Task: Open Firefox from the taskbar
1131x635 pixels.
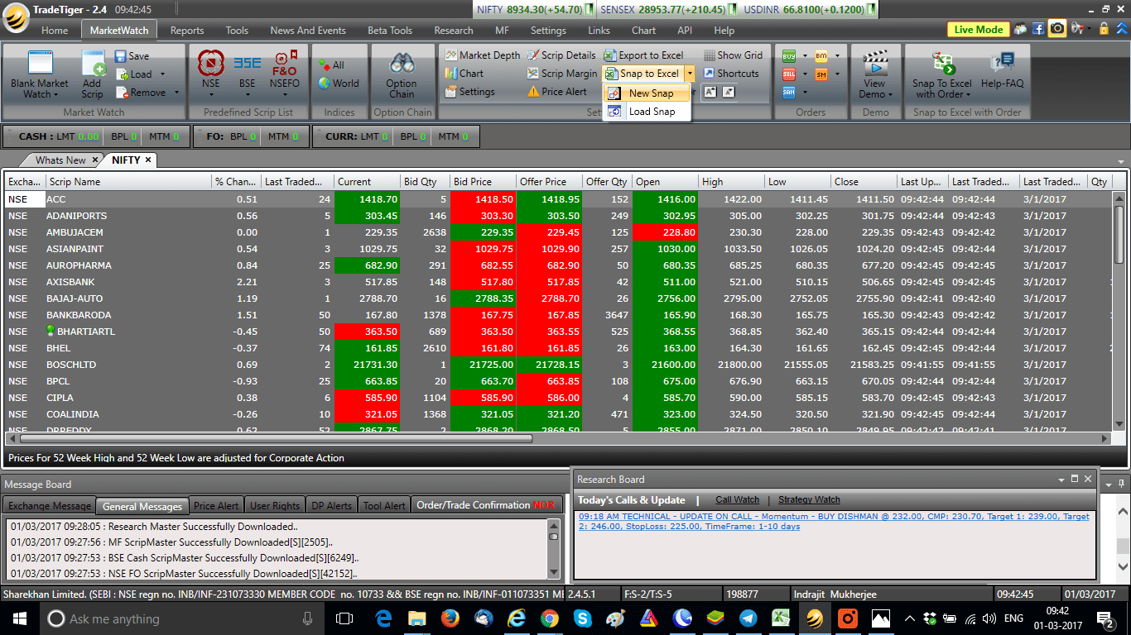Action: [450, 618]
